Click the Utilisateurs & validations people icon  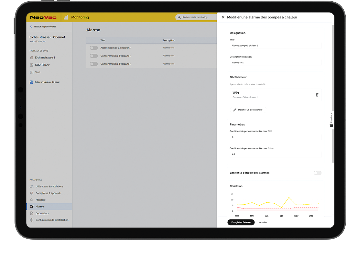click(32, 187)
